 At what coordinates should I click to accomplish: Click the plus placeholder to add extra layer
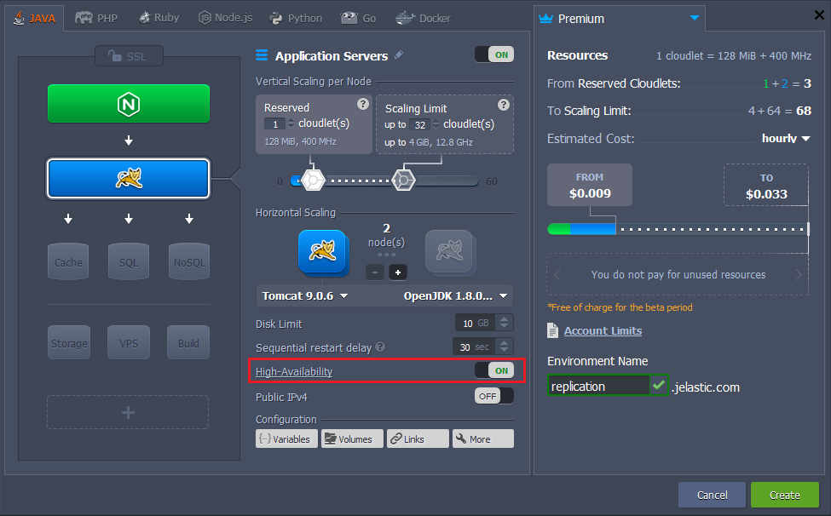coord(128,412)
